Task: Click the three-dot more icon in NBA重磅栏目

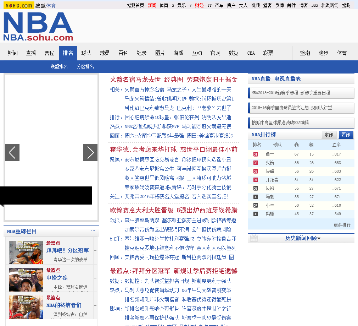Action: (93, 231)
